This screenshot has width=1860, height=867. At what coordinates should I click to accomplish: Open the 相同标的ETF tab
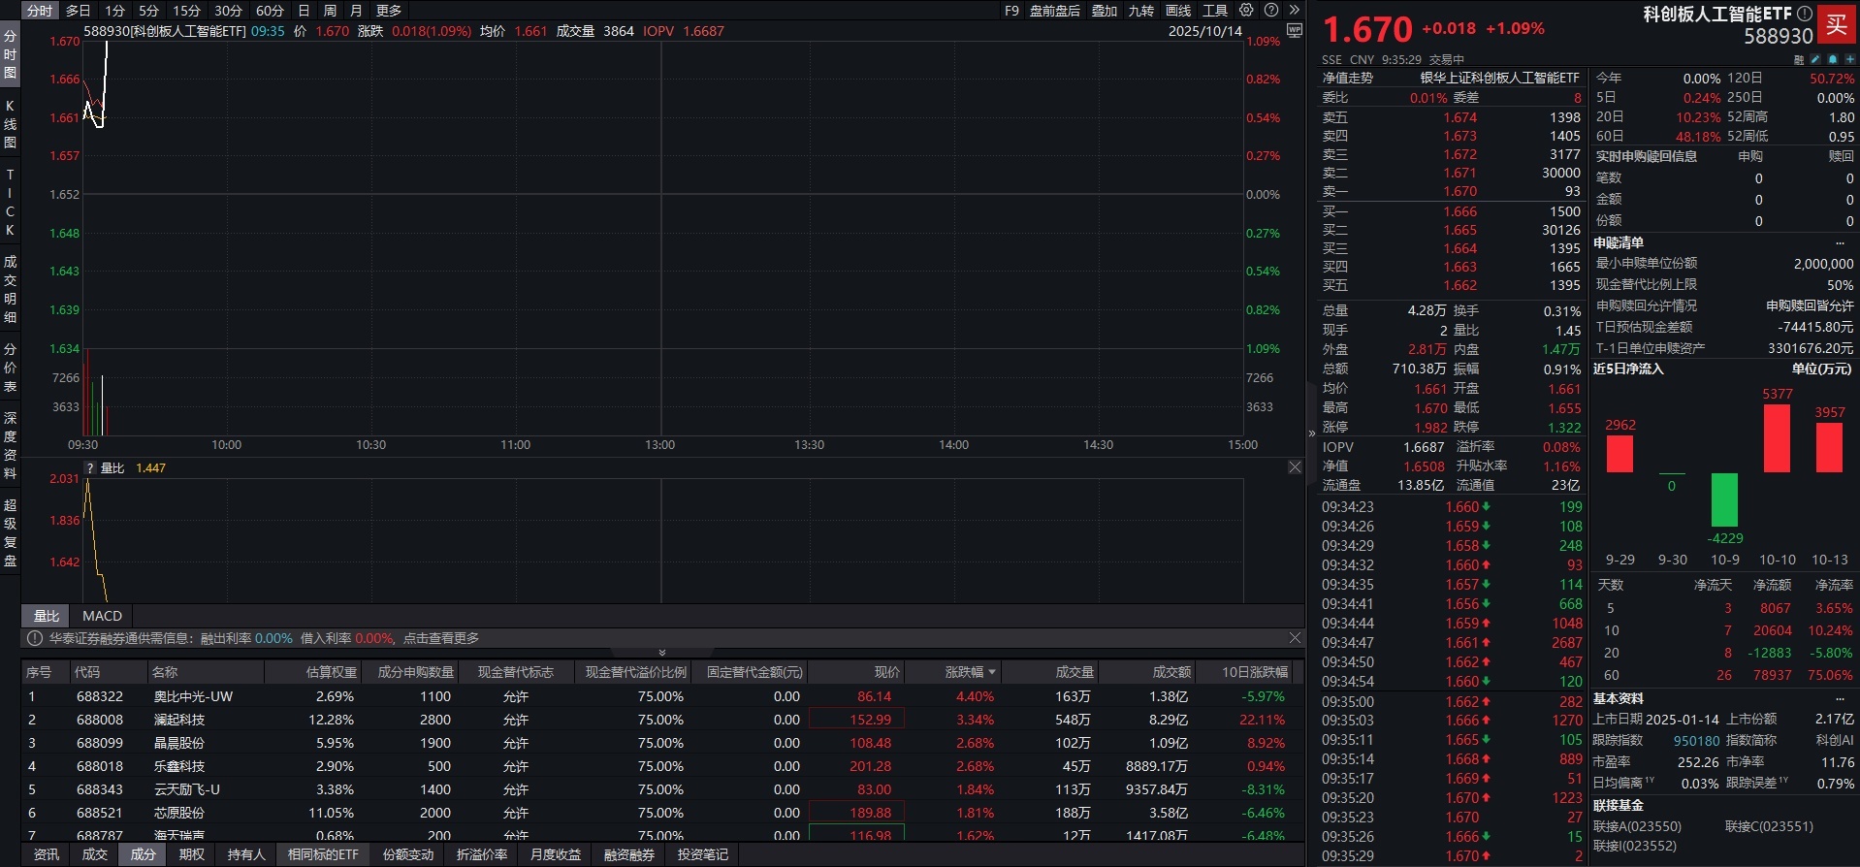tap(323, 854)
